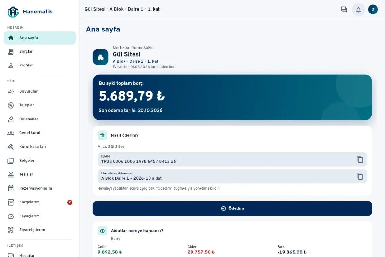Open Kargolarım packages page
The height and width of the screenshot is (257, 385).
click(x=40, y=202)
